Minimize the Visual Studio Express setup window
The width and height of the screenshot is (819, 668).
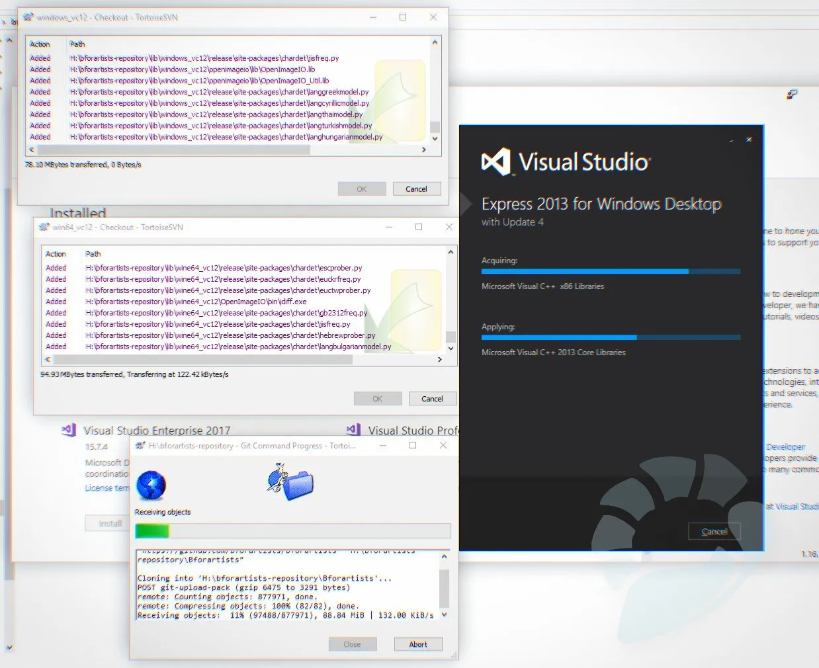pyautogui.click(x=731, y=140)
